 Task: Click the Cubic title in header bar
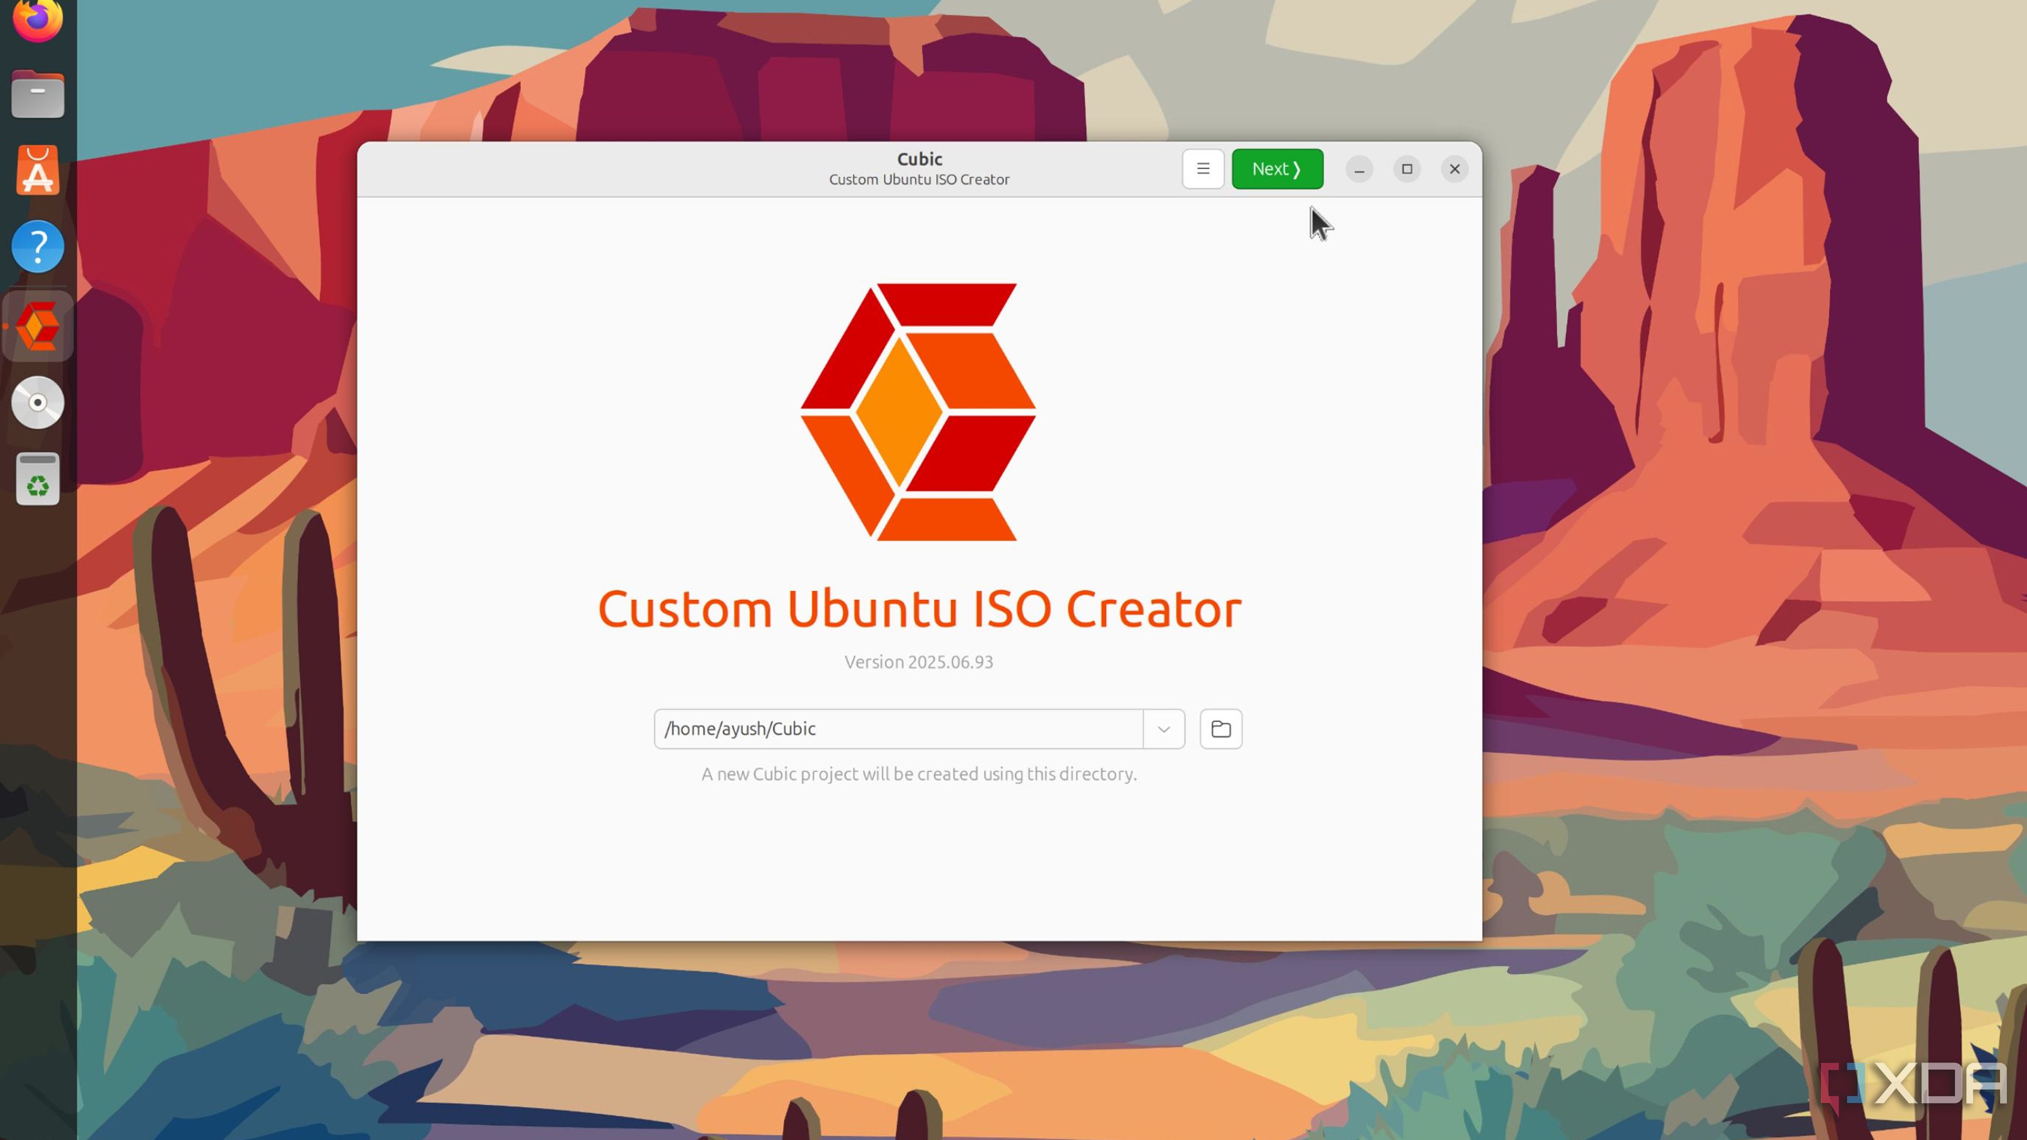(x=919, y=159)
